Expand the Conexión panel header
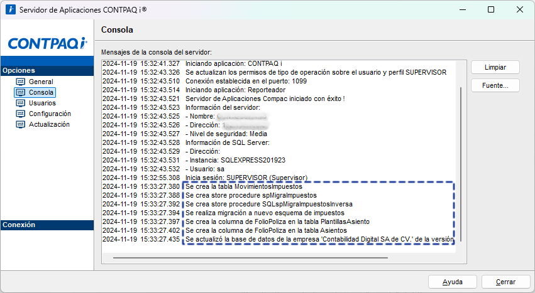Image resolution: width=535 pixels, height=293 pixels. click(x=47, y=225)
